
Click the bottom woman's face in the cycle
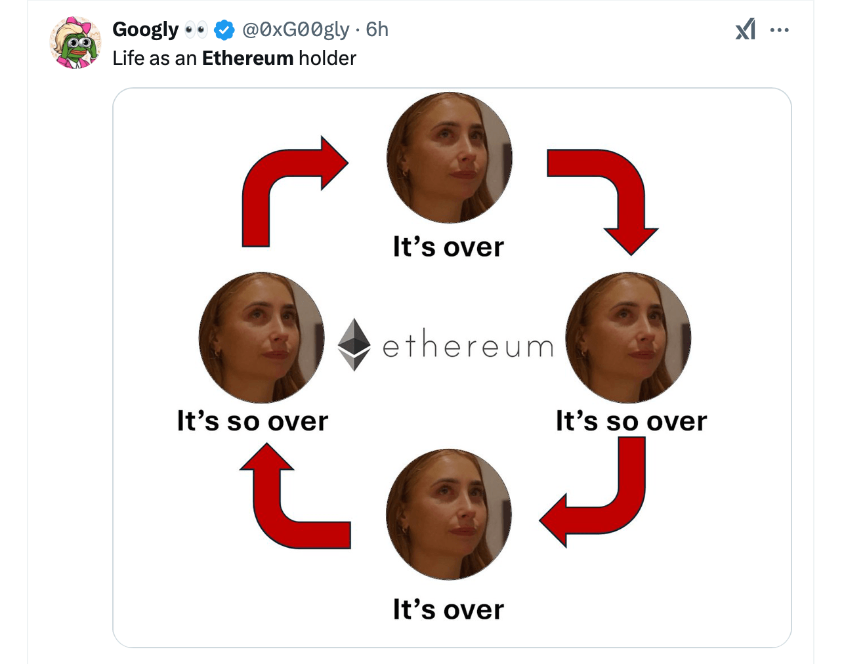449,514
